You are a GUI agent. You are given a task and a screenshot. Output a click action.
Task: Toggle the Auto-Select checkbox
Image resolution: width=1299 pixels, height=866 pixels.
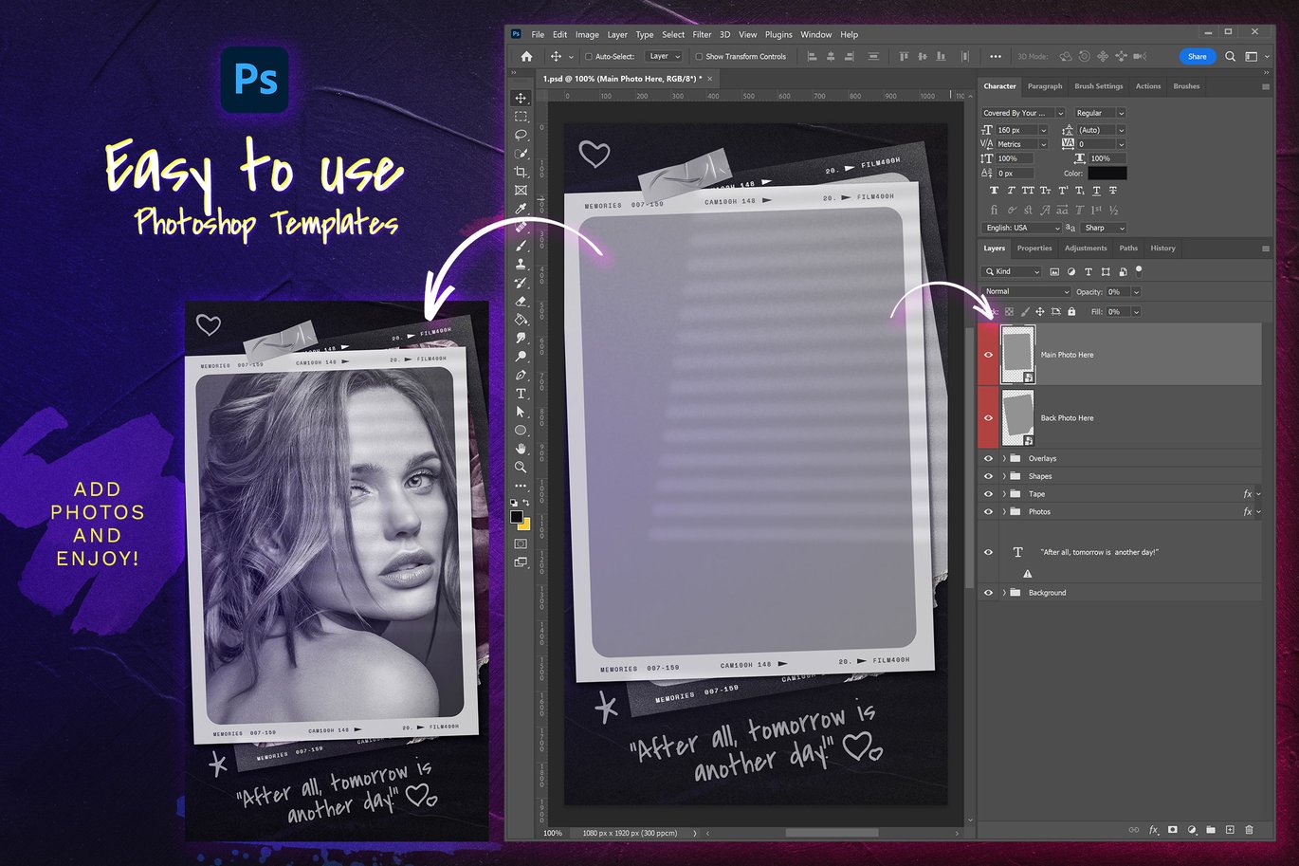(x=589, y=57)
